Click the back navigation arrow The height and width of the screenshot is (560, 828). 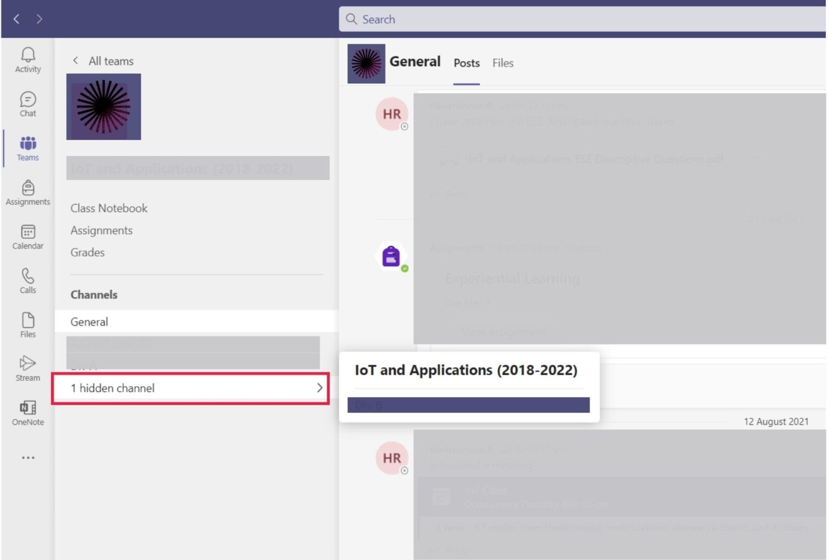pyautogui.click(x=16, y=19)
